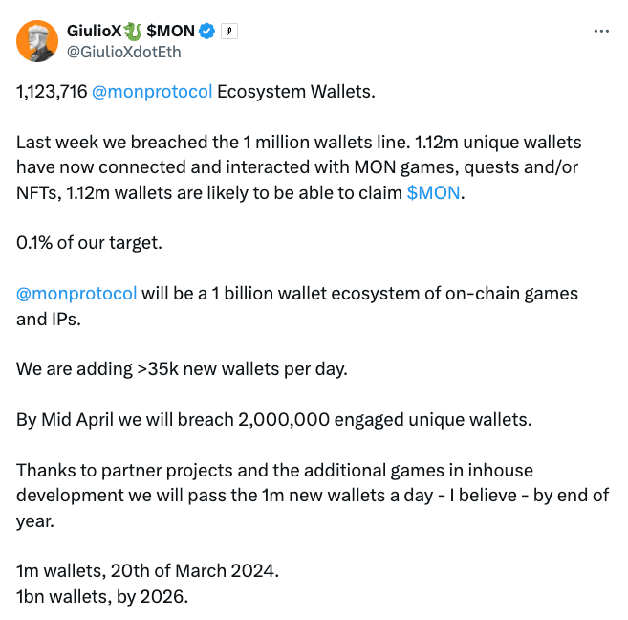Click 'and IPs.' text line
Viewport: 628px width, 620px height.
point(49,320)
